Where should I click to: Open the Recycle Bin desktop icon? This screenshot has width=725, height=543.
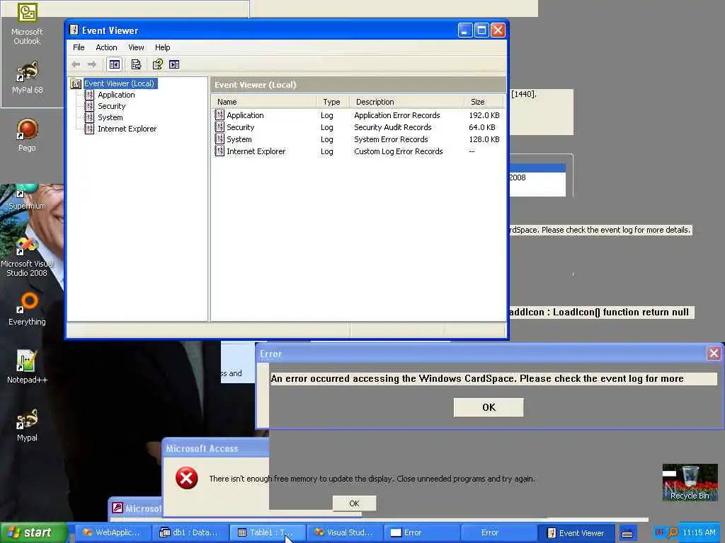coord(690,483)
